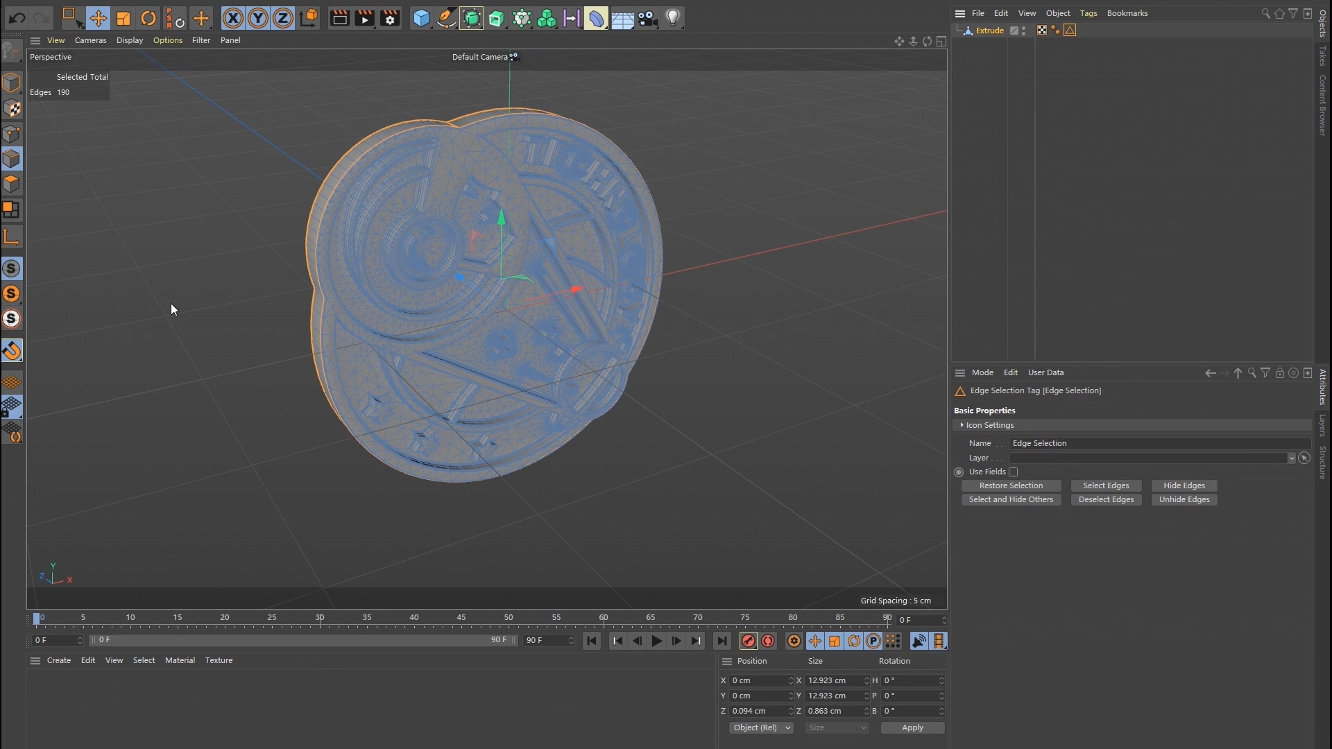Open the Tags menu in Objects panel
The height and width of the screenshot is (749, 1332).
coord(1088,13)
